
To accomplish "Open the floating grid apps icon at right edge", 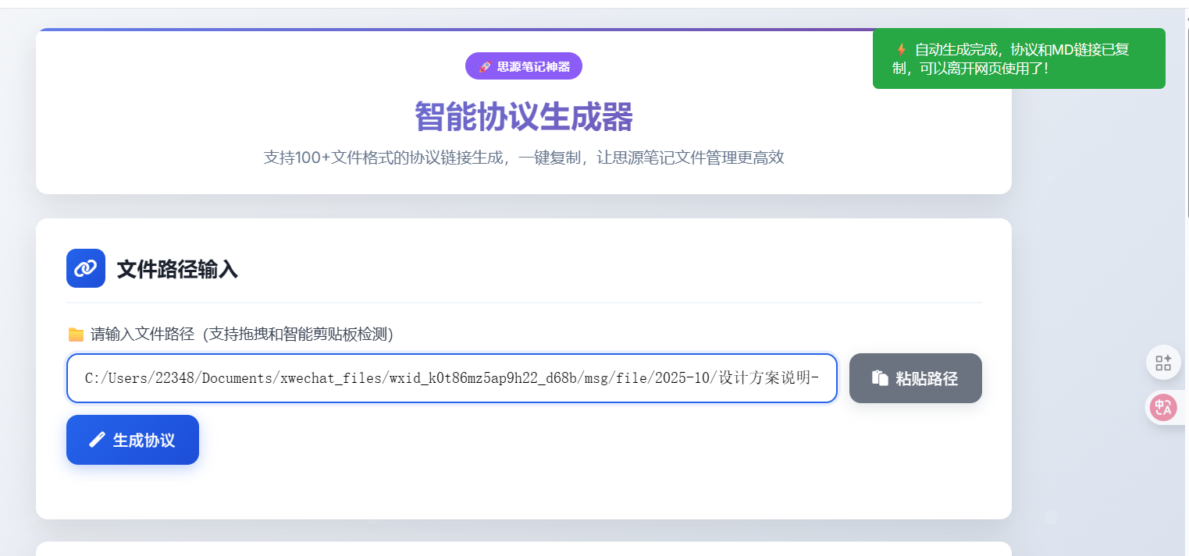I will (x=1163, y=363).
